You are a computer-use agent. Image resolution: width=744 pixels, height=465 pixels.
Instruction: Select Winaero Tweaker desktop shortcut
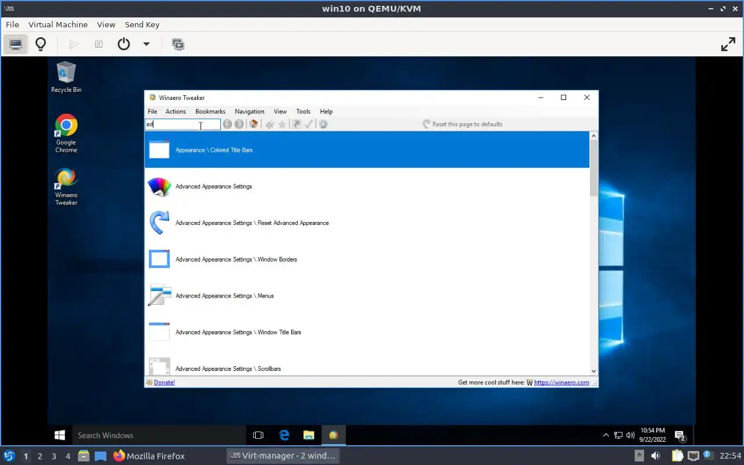click(x=66, y=187)
